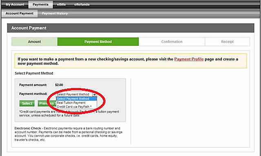Click the 'Payment method:' label

click(x=33, y=94)
